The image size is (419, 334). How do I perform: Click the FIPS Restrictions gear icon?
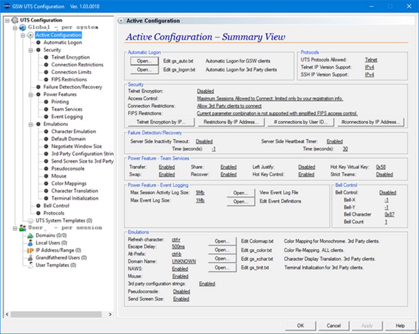click(x=46, y=80)
